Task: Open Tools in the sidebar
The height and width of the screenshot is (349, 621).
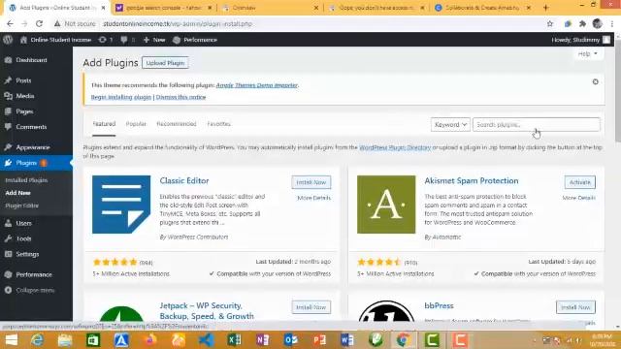Action: tap(23, 238)
